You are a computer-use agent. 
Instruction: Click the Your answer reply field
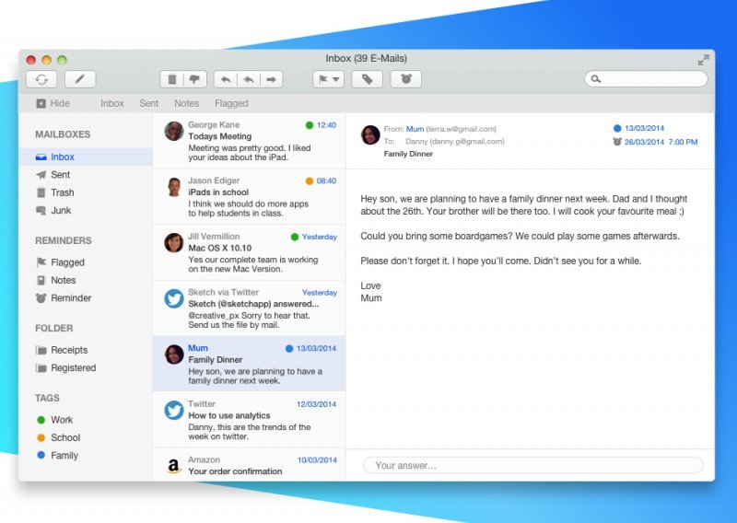pyautogui.click(x=532, y=465)
